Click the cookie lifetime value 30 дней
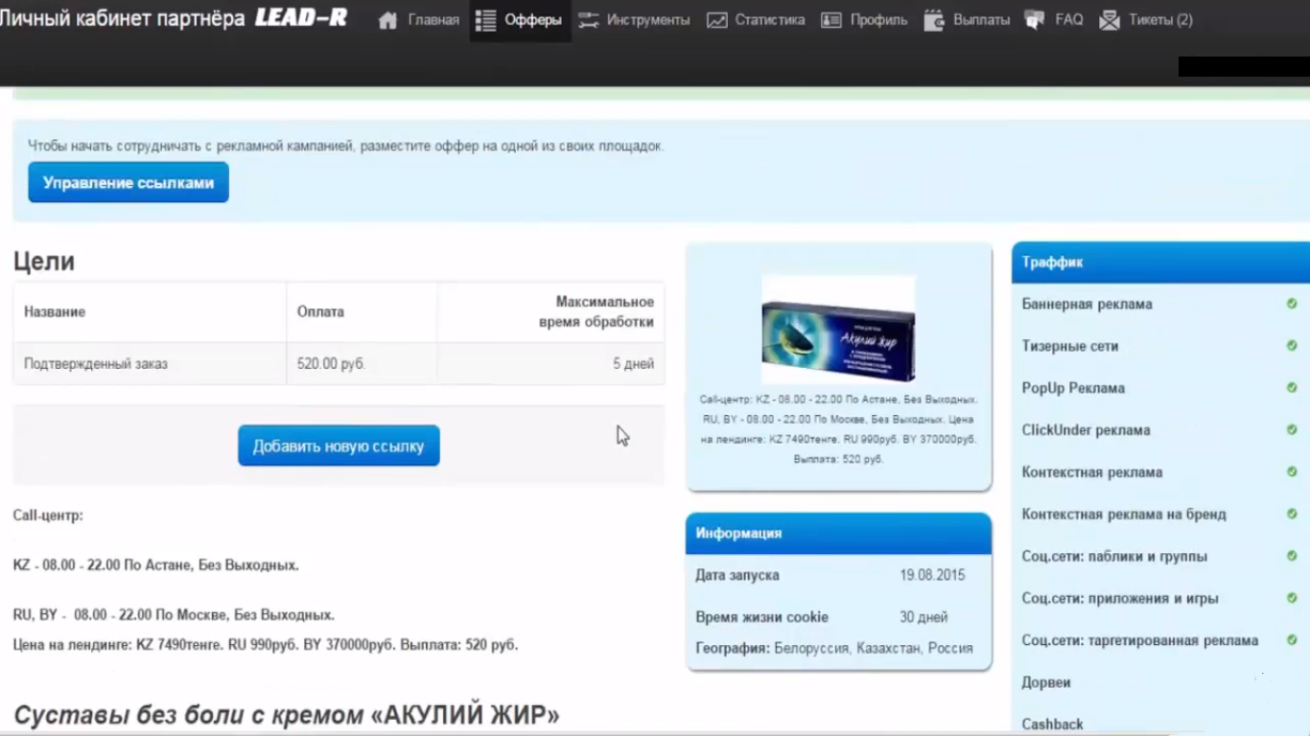1310x736 pixels. tap(924, 617)
